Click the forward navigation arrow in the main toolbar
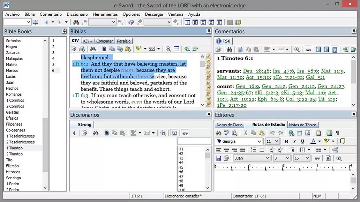Image resolution: width=360 pixels, height=202 pixels. (60, 22)
